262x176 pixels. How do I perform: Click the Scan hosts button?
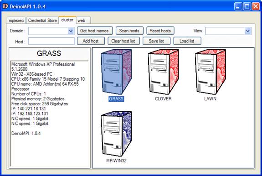tap(129, 31)
